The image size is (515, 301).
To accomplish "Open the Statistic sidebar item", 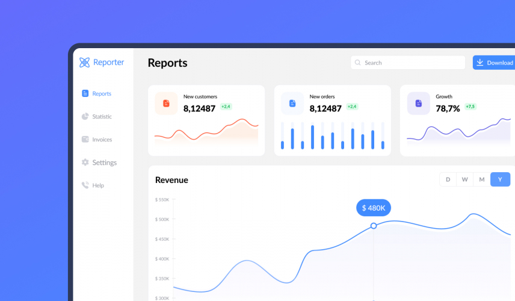I will click(96, 116).
